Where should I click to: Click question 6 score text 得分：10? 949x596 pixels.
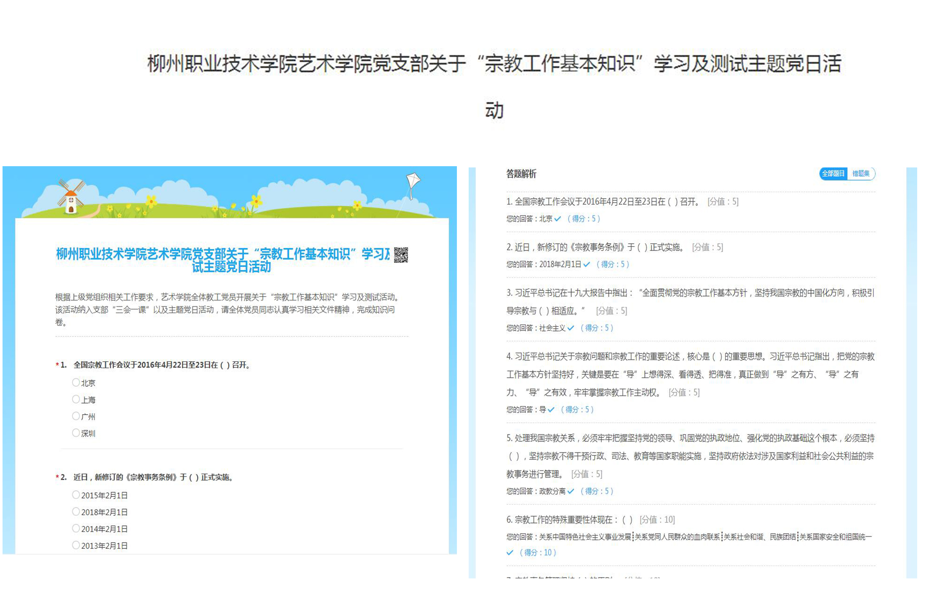point(538,553)
